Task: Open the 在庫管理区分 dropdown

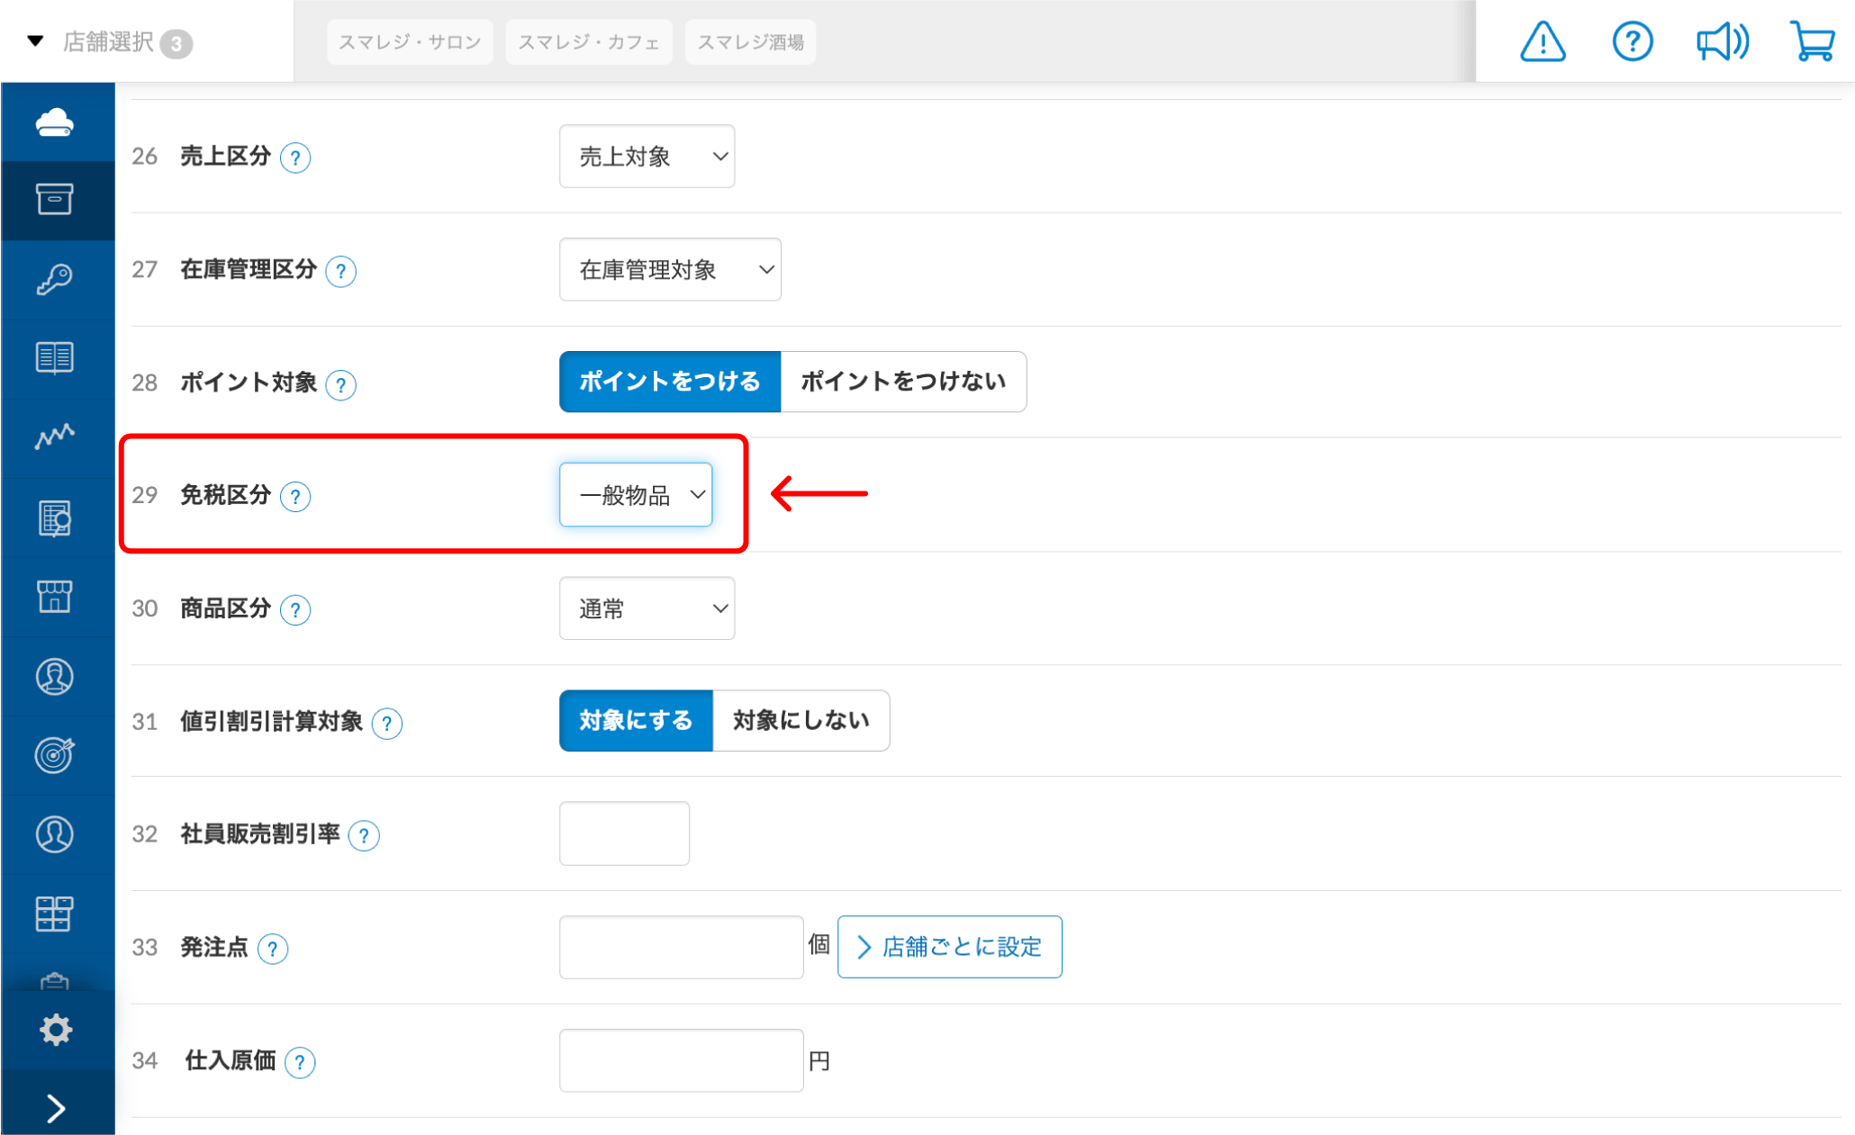Action: click(x=670, y=269)
